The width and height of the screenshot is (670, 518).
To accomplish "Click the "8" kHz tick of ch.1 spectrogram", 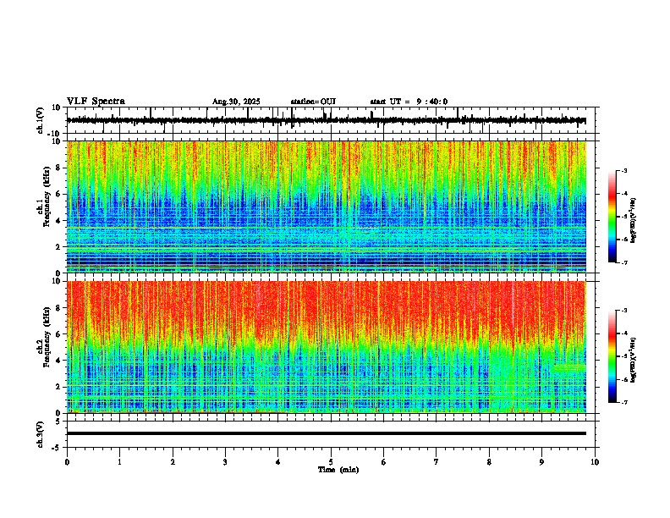I will pos(58,168).
